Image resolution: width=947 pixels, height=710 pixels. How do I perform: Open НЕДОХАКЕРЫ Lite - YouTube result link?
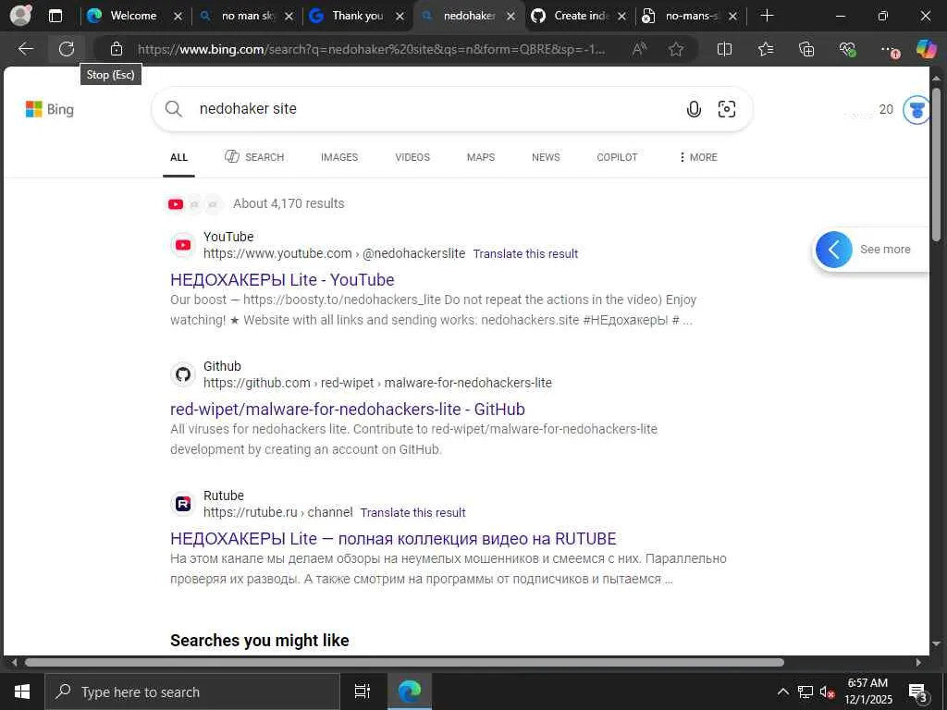(x=282, y=279)
